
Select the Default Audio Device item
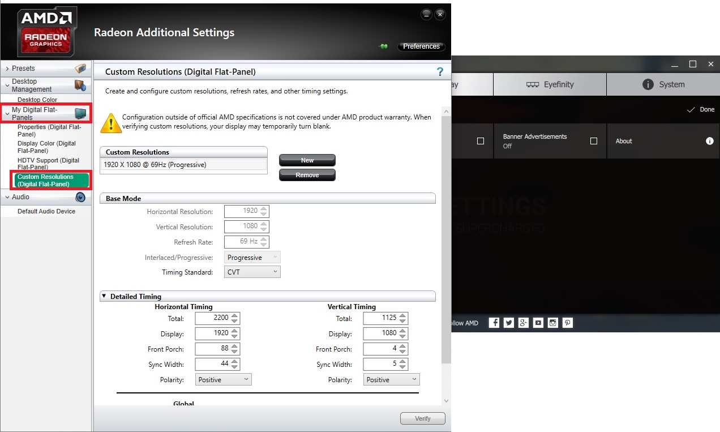tap(46, 211)
